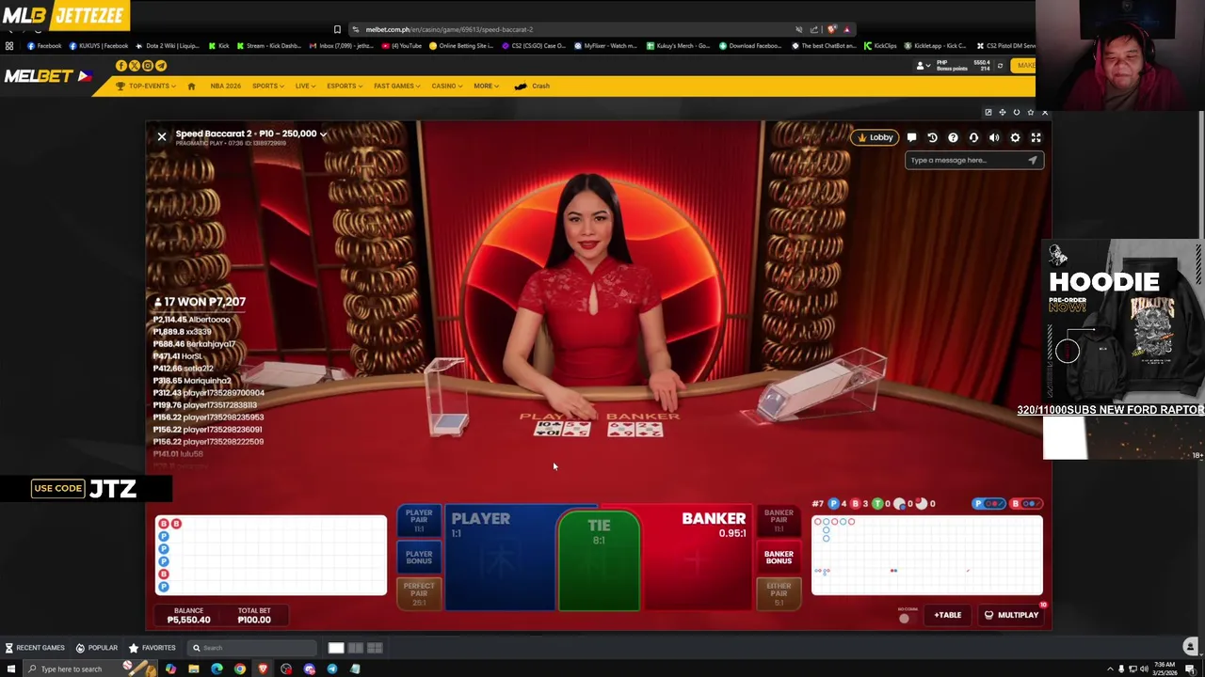Click the +TABLE button

pyautogui.click(x=947, y=615)
